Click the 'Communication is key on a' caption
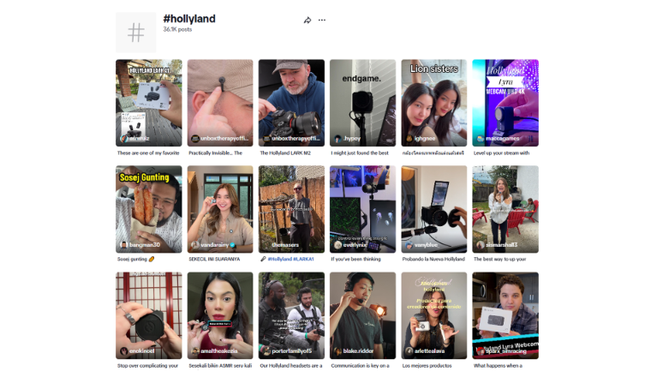 (x=361, y=366)
